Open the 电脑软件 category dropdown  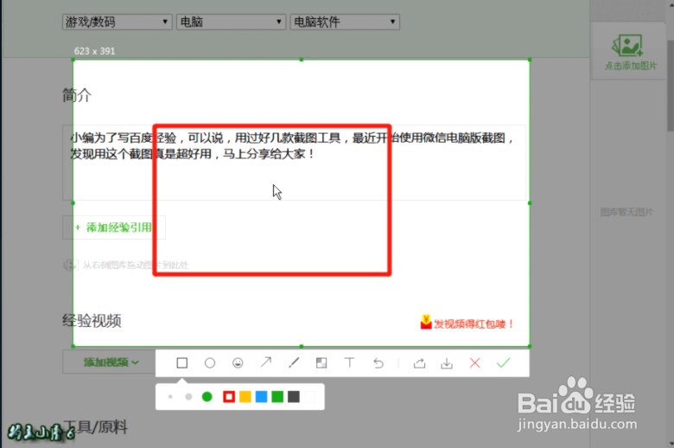pyautogui.click(x=345, y=22)
